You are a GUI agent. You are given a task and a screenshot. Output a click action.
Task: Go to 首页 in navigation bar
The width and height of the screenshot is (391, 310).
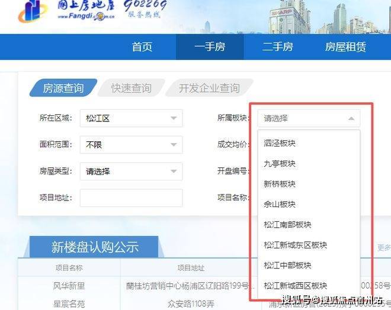tap(142, 47)
